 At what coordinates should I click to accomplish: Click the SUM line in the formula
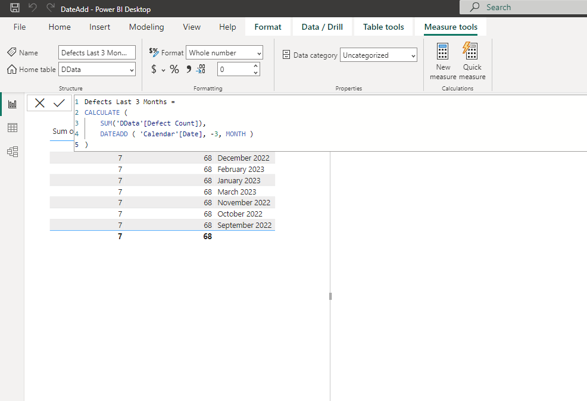pos(153,123)
